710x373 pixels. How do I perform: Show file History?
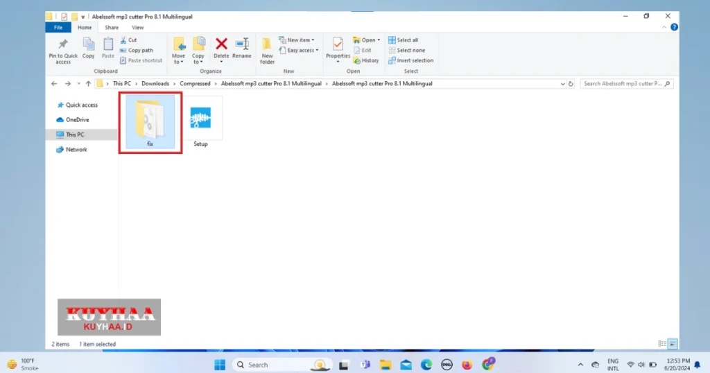[366, 60]
